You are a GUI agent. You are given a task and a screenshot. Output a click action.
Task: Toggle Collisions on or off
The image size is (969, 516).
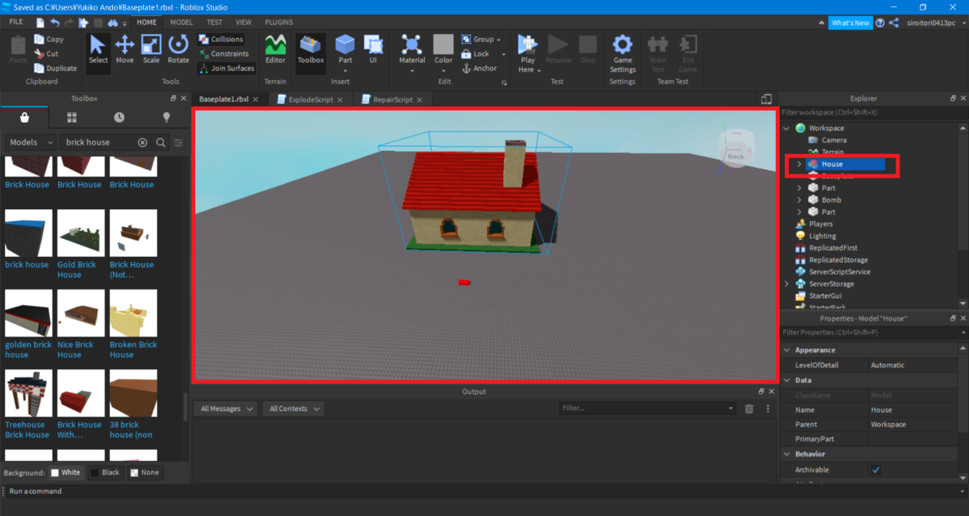click(220, 39)
